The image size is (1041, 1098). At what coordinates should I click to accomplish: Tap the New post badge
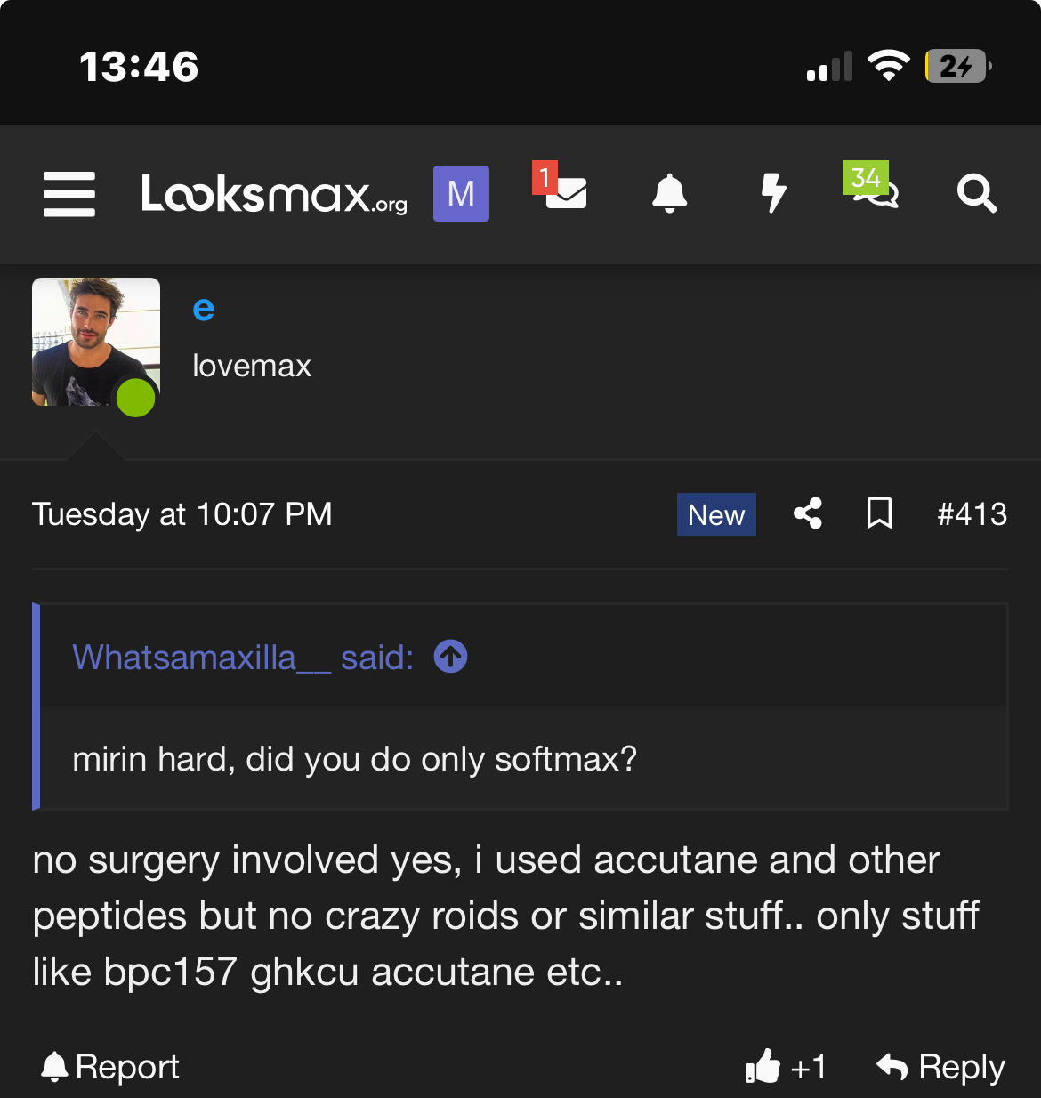coord(716,514)
